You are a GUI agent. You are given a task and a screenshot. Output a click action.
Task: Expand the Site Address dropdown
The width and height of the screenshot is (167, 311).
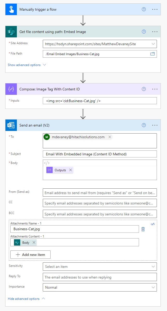point(153,44)
